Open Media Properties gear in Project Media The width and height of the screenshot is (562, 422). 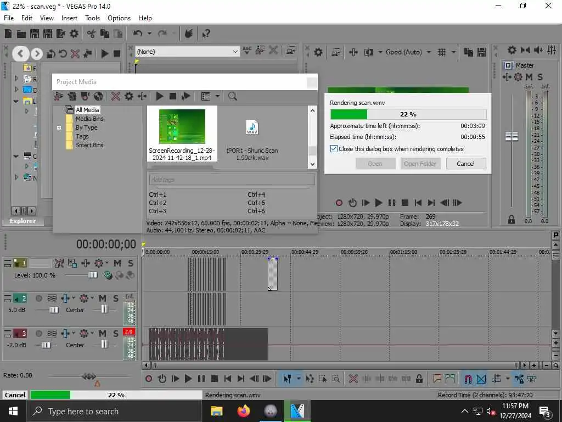pos(128,96)
